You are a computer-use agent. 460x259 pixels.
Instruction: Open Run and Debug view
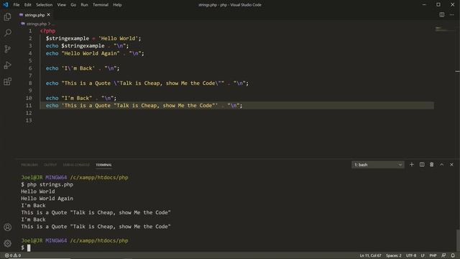[x=8, y=65]
